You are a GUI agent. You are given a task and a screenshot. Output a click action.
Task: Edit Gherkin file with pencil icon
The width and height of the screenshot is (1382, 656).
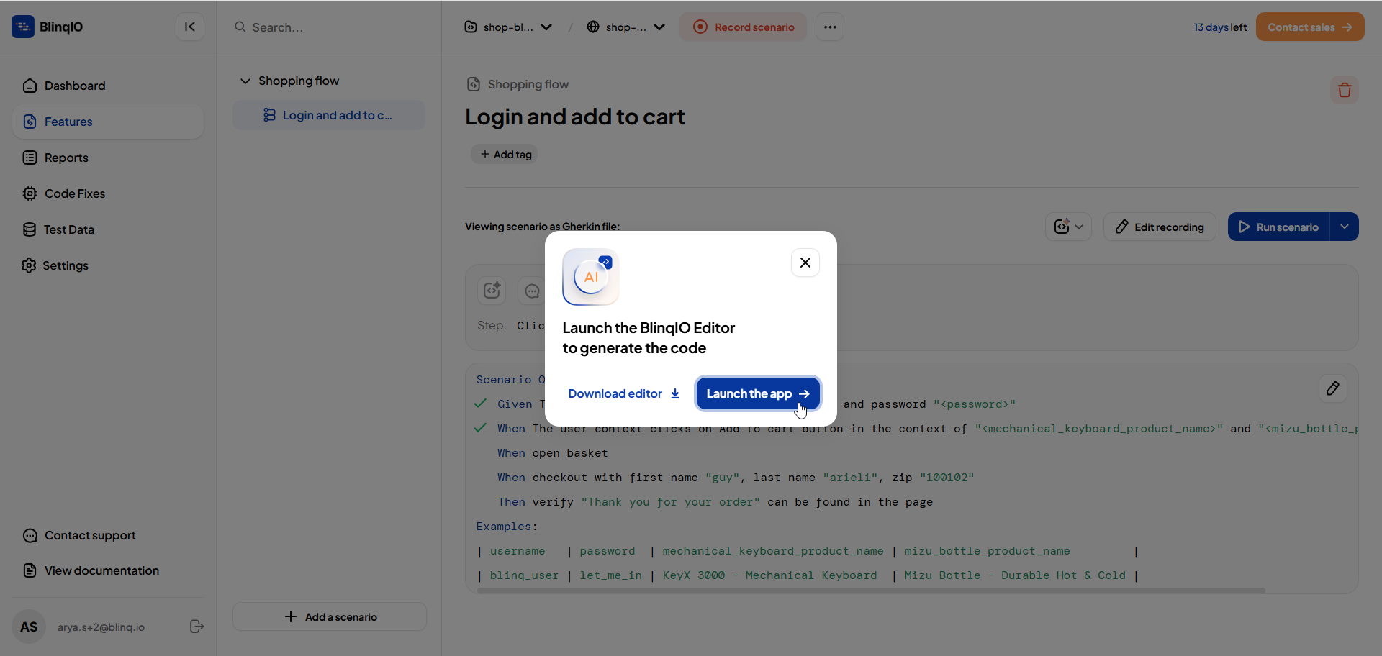(x=1333, y=388)
